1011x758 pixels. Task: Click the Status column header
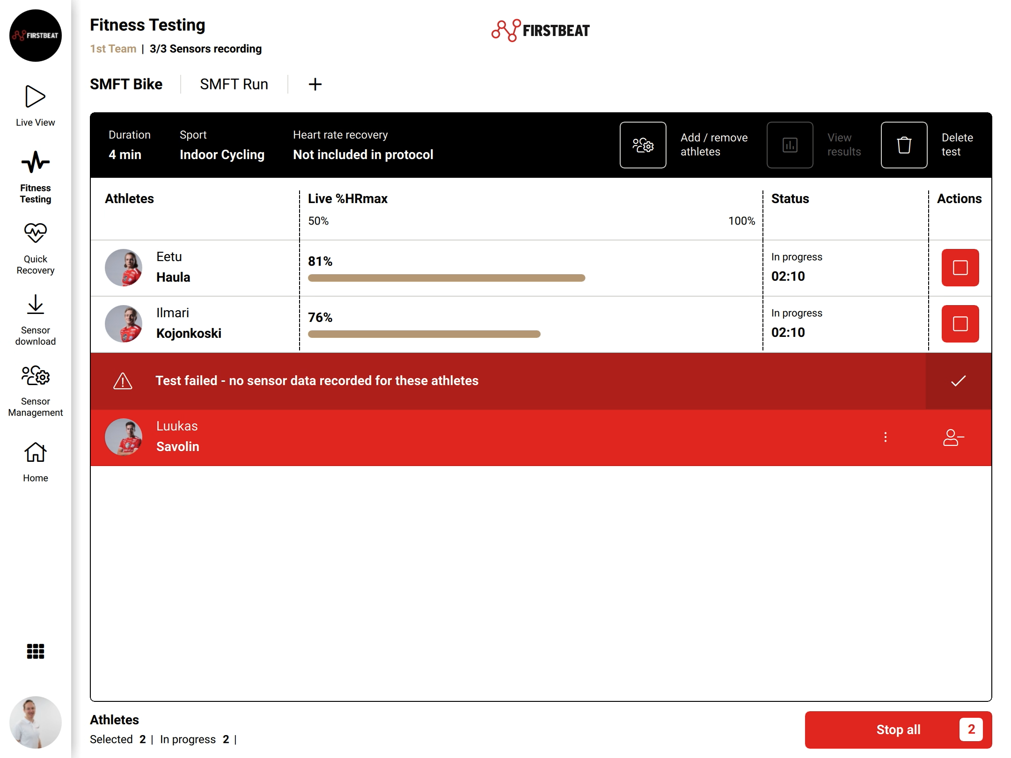coord(790,199)
